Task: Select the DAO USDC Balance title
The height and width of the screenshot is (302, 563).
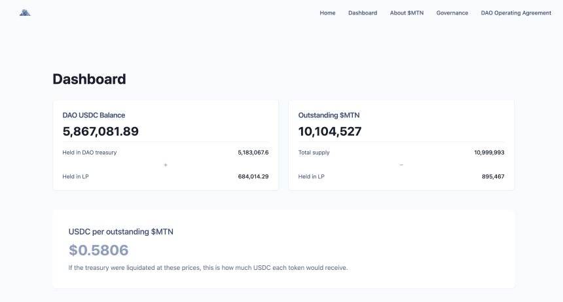Action: pyautogui.click(x=94, y=115)
